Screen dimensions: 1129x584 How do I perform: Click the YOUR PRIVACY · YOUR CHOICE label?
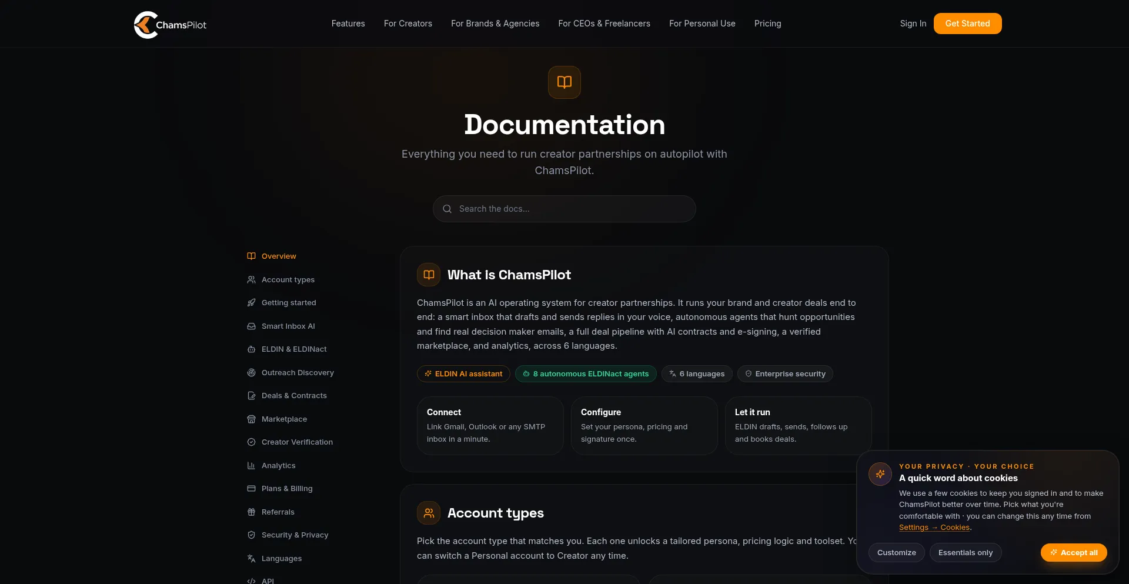point(966,466)
